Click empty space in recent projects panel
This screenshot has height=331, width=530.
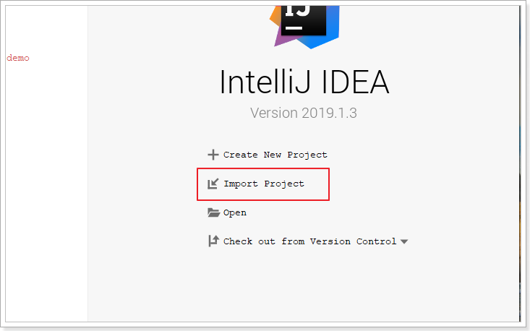(x=43, y=188)
